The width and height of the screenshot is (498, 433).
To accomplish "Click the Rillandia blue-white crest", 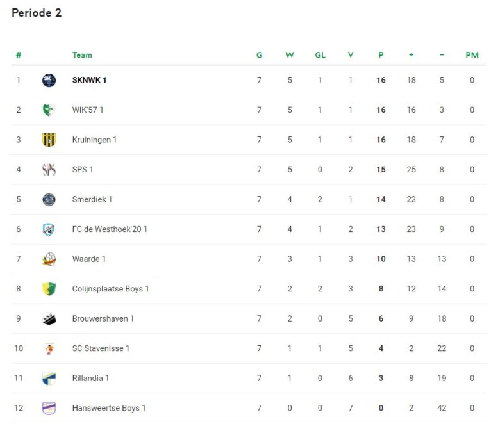I will 49,379.
